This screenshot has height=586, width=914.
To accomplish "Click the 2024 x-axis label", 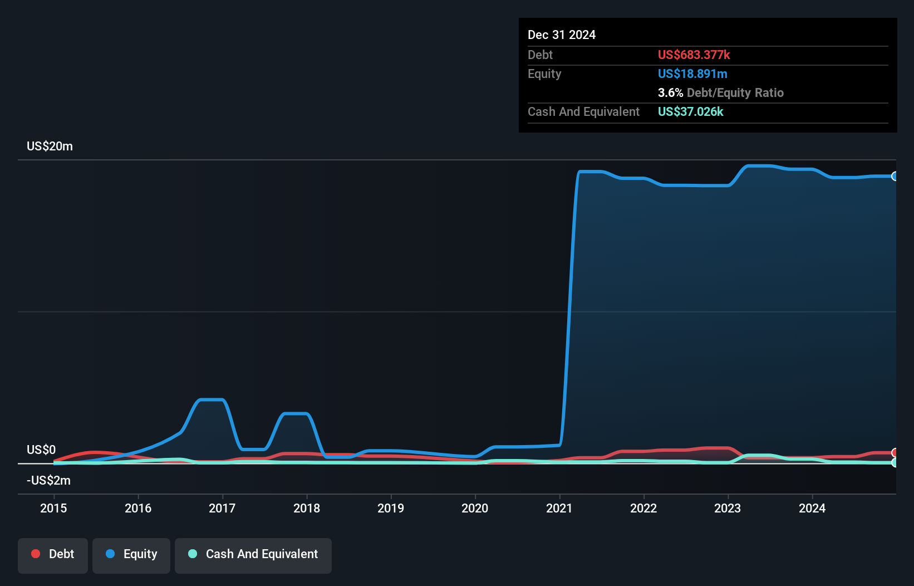I will click(x=812, y=508).
